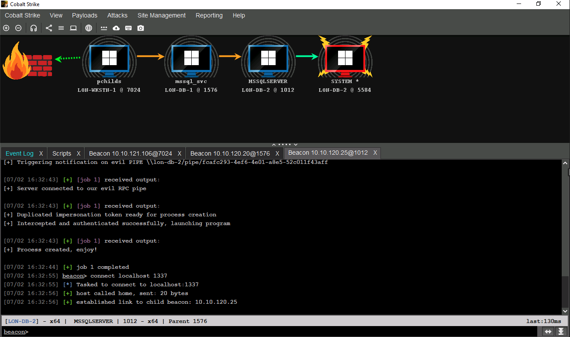The height and width of the screenshot is (337, 570).
Task: Click 'established link to child beacon' line
Action: 120,302
